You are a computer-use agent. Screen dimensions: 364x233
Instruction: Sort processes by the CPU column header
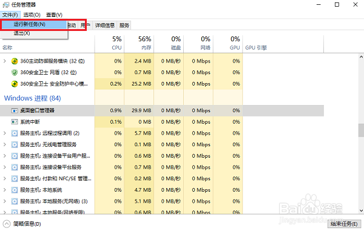pos(109,44)
